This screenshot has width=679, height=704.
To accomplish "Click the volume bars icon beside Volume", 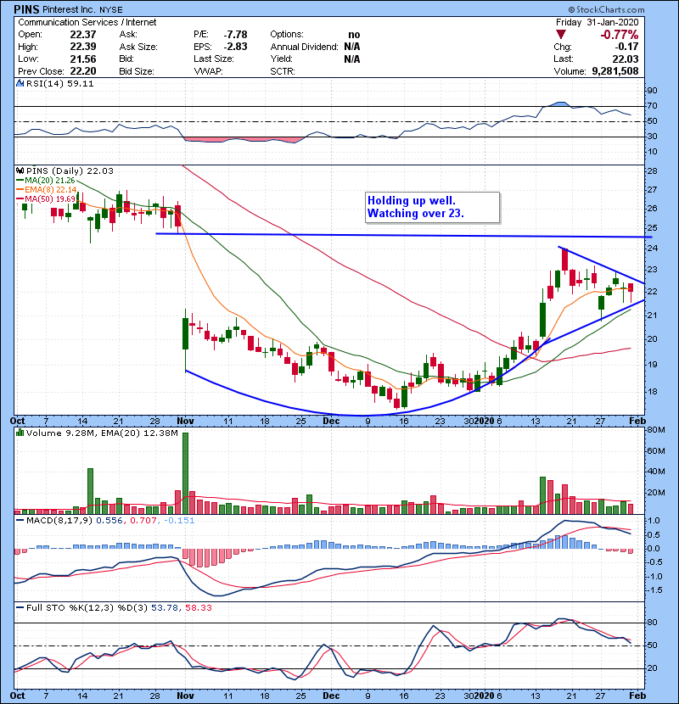I will pyautogui.click(x=20, y=433).
